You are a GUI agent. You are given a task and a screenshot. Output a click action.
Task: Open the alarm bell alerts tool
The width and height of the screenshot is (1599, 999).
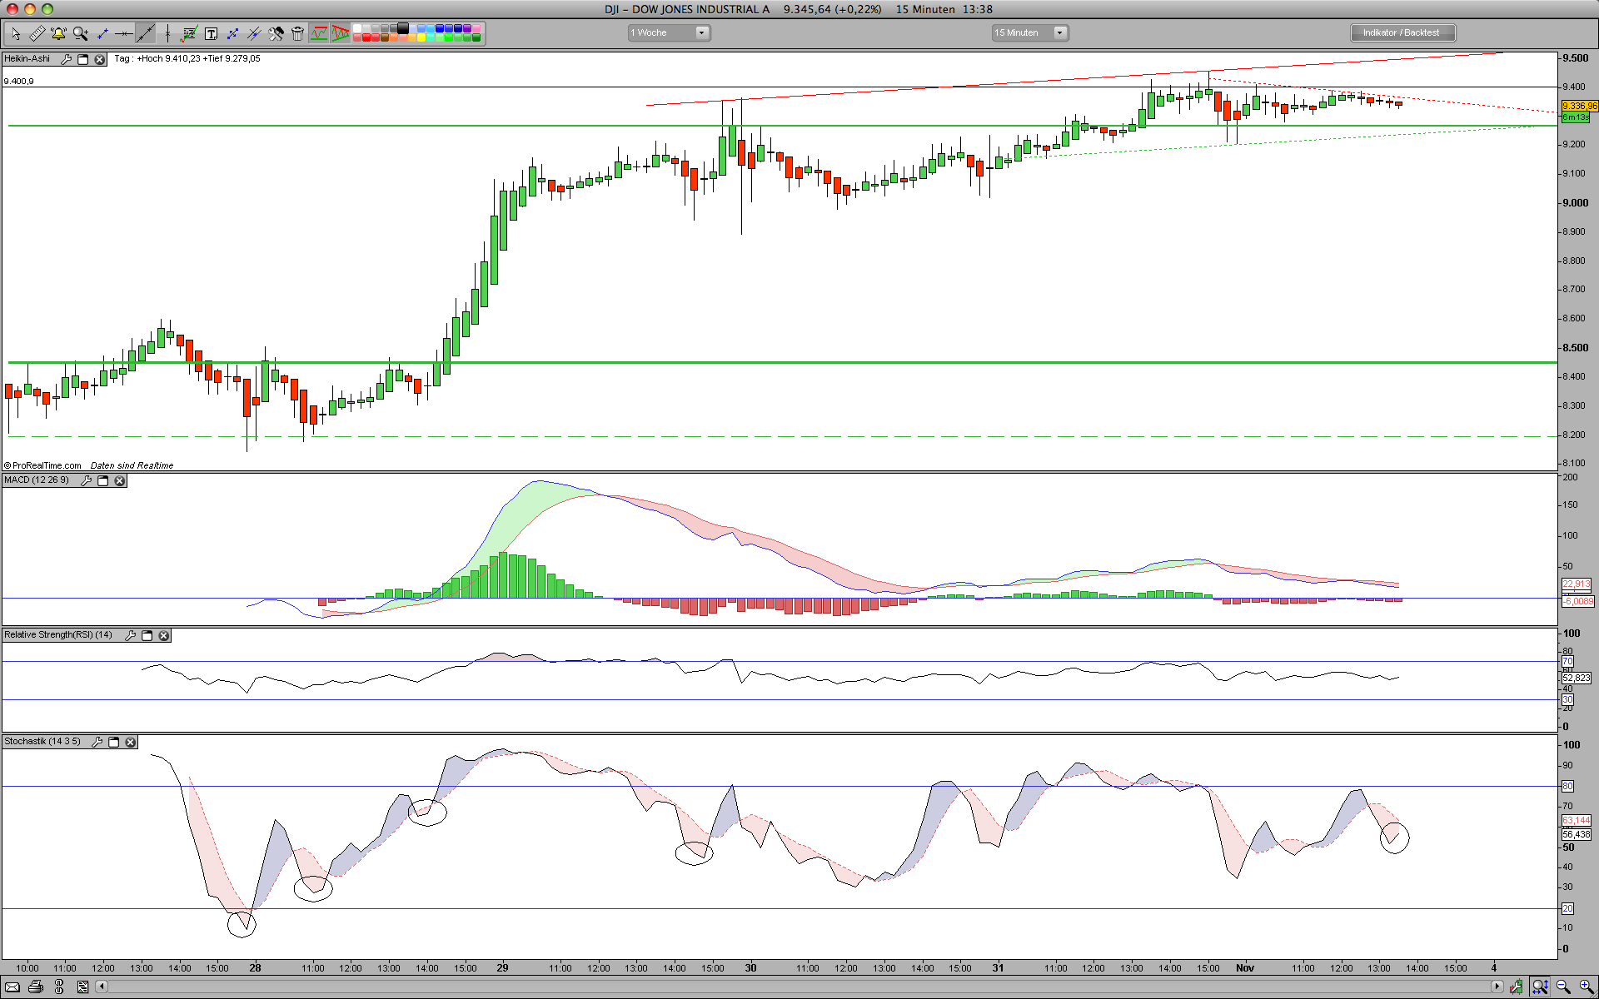coord(58,33)
